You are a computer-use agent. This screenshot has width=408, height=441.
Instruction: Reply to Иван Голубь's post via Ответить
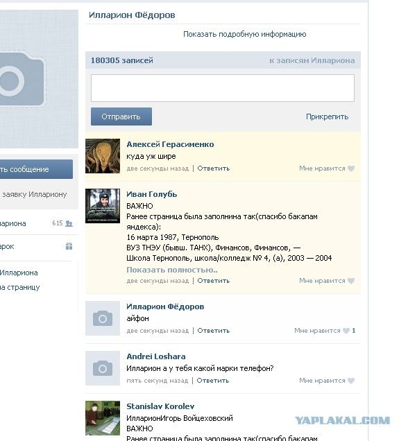(x=214, y=281)
